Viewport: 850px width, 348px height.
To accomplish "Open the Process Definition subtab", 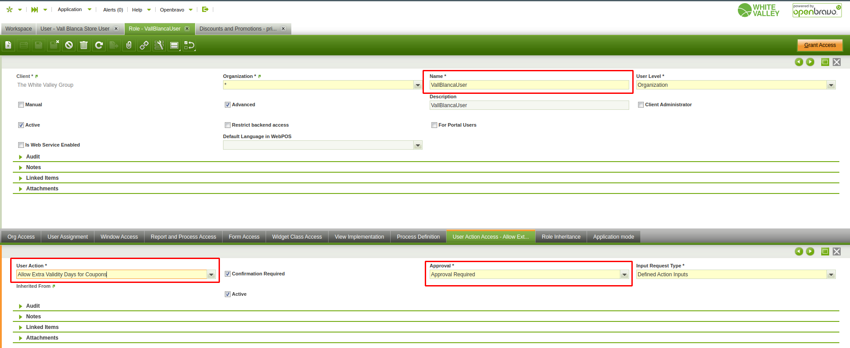I will coord(418,237).
